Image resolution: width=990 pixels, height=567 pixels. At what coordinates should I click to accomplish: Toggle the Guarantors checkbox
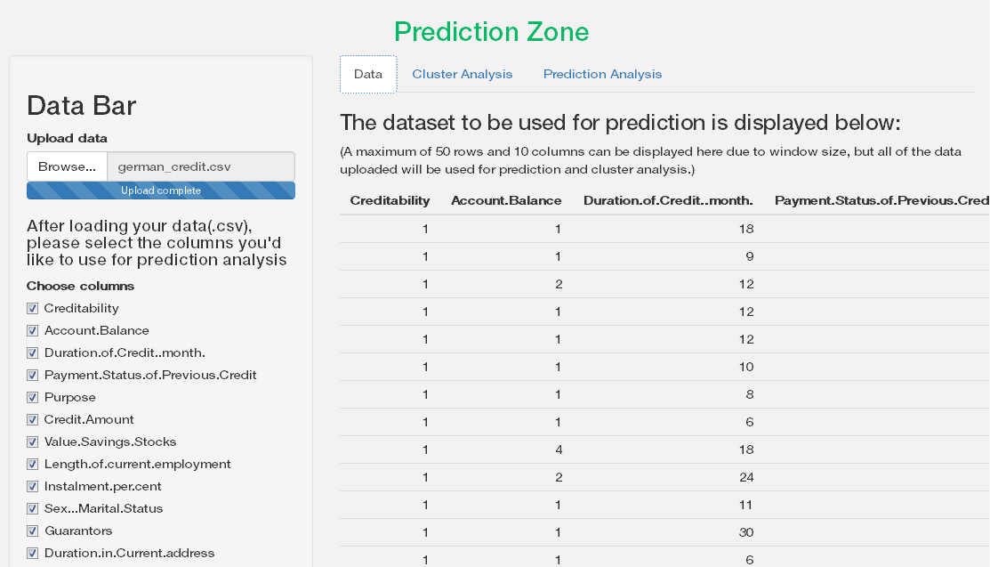33,531
